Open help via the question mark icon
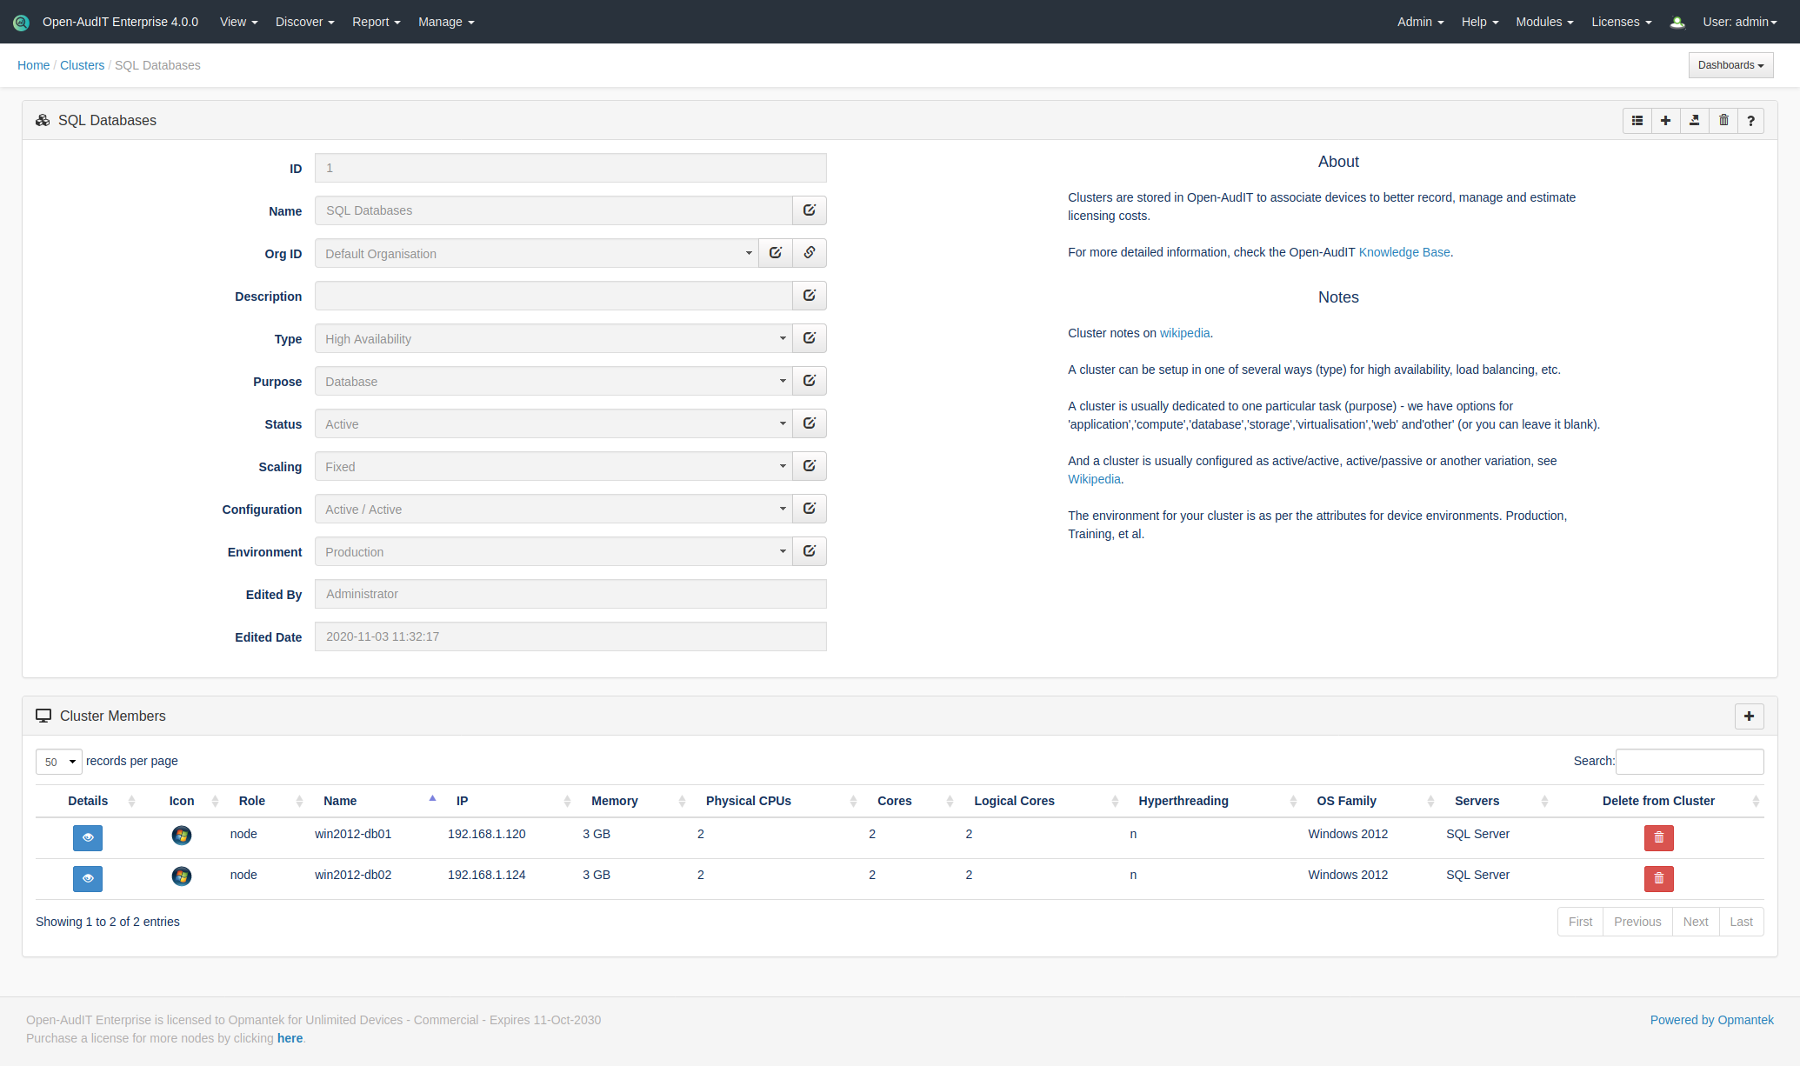 (1750, 121)
